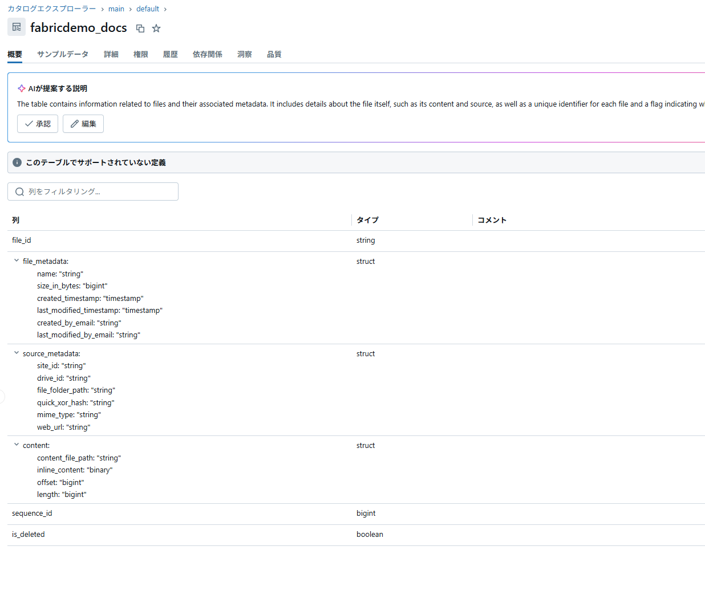Click created_by_email: "string" field
This screenshot has width=705, height=599.
coord(79,323)
